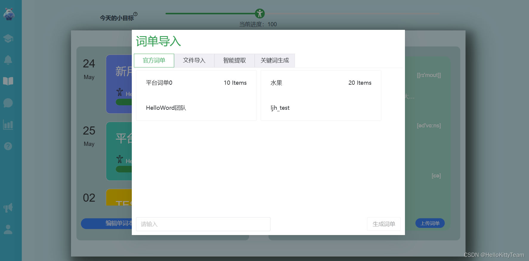Open the bar chart statistics icon
The height and width of the screenshot is (261, 529).
point(8,125)
